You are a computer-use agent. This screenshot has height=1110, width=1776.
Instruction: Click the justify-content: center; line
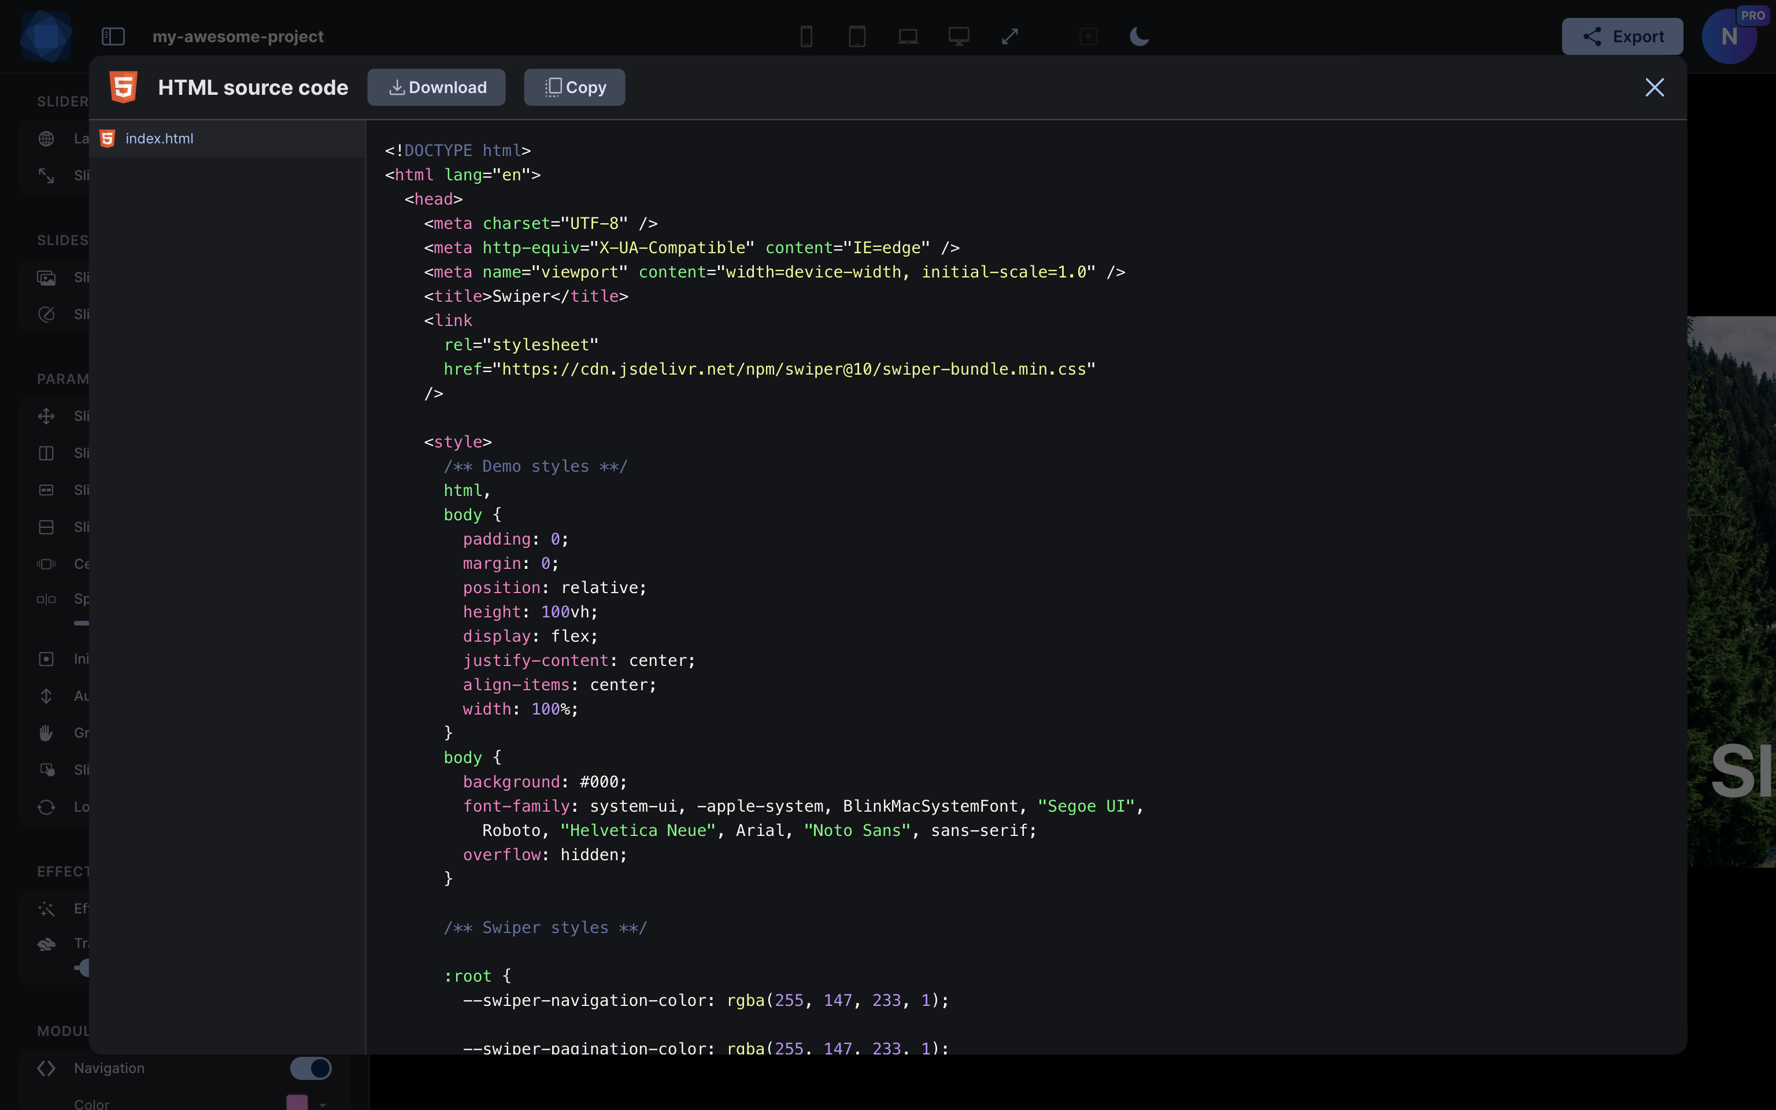pyautogui.click(x=579, y=661)
